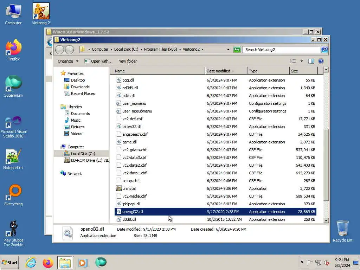Click the search magnifier button
360x270 pixels.
tap(324, 49)
